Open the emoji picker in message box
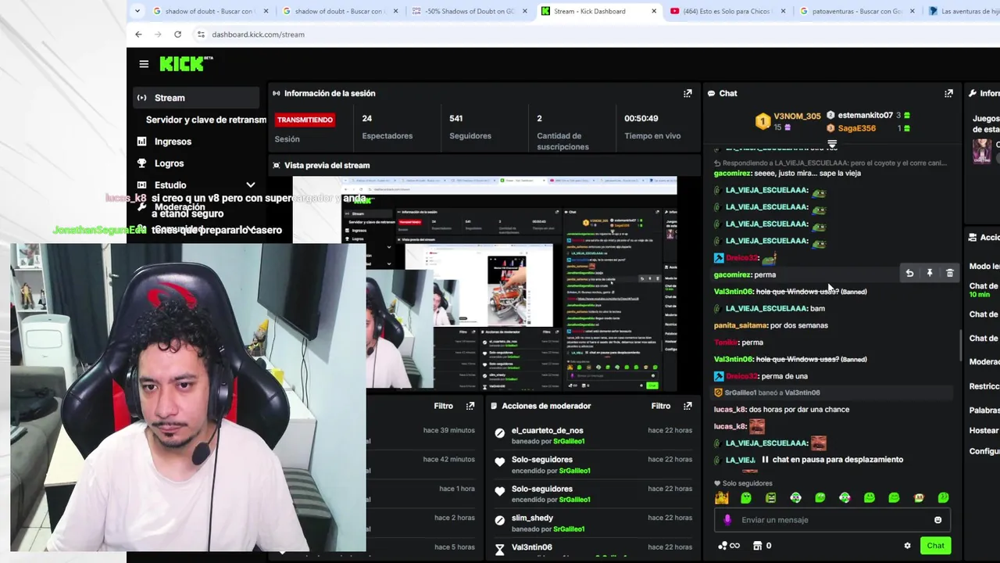Image resolution: width=1000 pixels, height=563 pixels. pyautogui.click(x=938, y=520)
